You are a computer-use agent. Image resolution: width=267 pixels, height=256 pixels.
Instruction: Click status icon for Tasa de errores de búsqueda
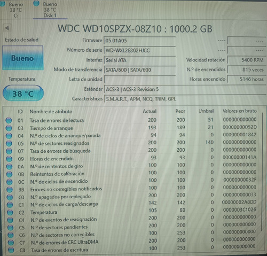[x=9, y=151]
